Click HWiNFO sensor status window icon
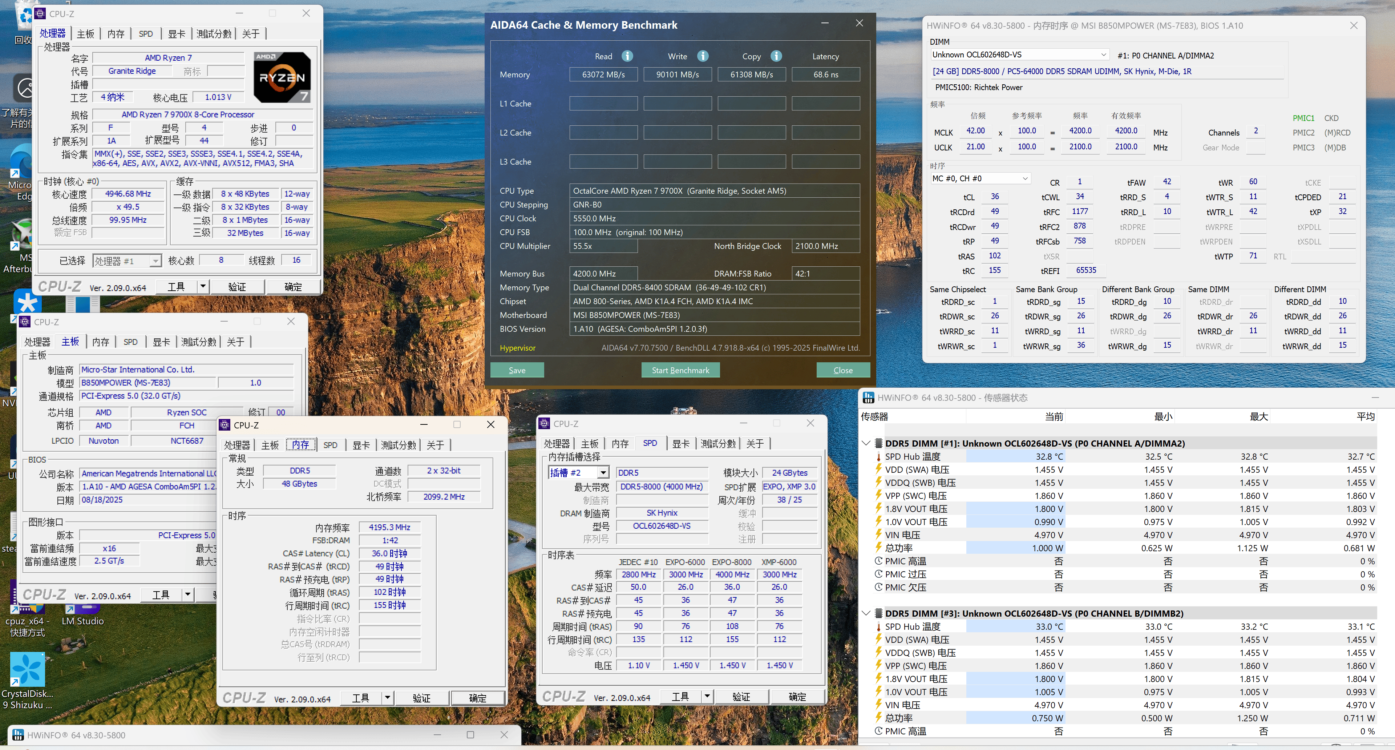Viewport: 1395px width, 750px height. [868, 398]
